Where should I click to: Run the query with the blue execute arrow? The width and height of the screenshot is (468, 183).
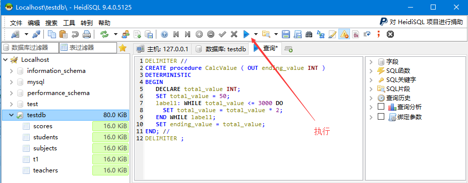pyautogui.click(x=246, y=34)
